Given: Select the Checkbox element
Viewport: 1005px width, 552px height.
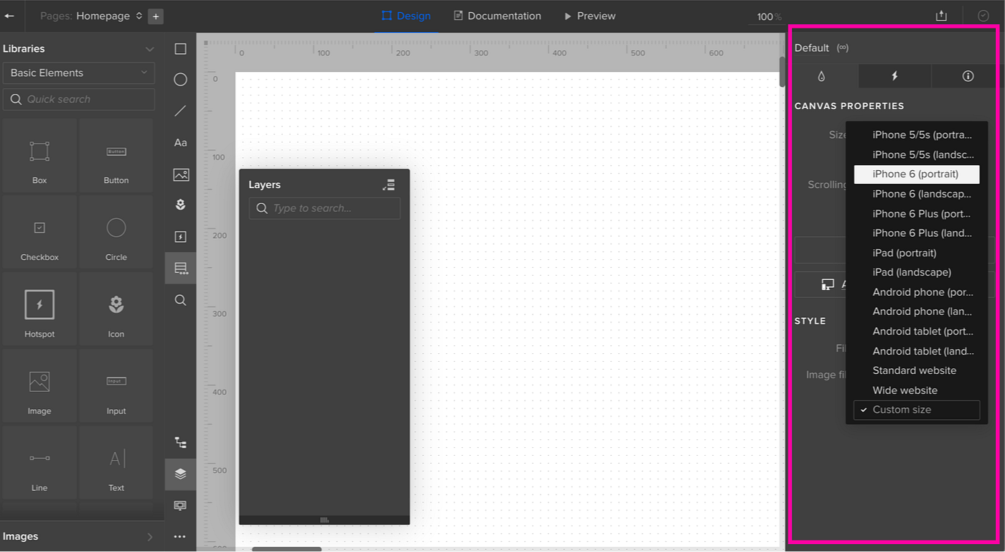Looking at the screenshot, I should [x=39, y=232].
